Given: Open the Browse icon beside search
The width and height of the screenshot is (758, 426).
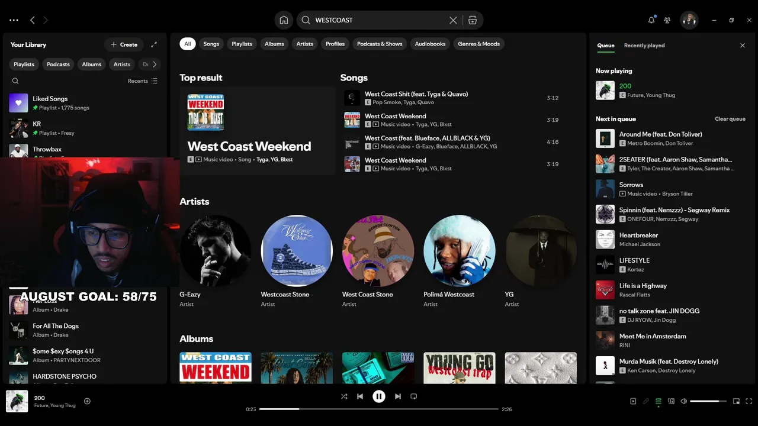Looking at the screenshot, I should [472, 20].
